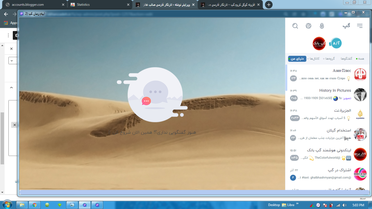The image size is (372, 209).
Task: Click the Al Jazeera channel logo
Action: click(x=360, y=115)
